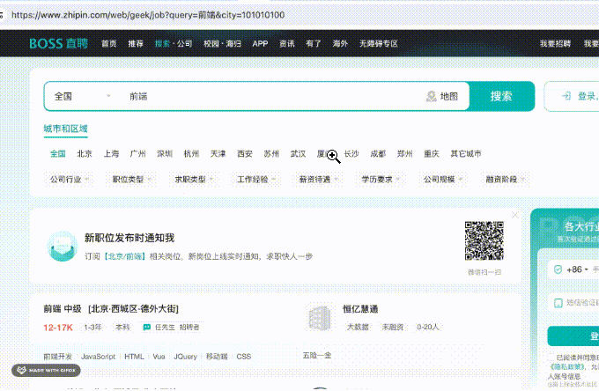The width and height of the screenshot is (599, 391).
Task: Click the phone icon in the SMS code field
Action: (558, 303)
